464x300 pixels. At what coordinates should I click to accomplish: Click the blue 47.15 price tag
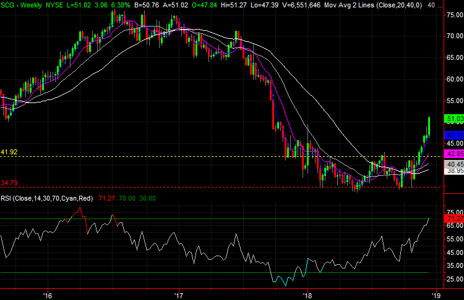[454, 135]
